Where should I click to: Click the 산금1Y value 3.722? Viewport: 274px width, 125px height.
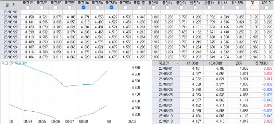click(x=211, y=17)
